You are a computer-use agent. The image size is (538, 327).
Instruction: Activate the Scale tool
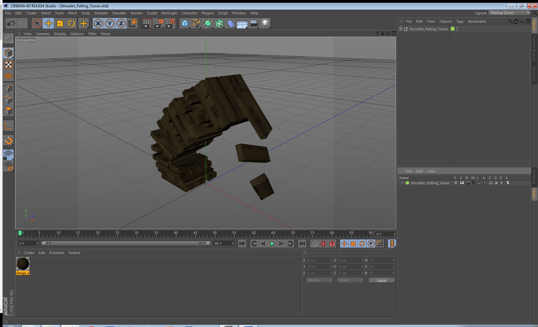point(60,23)
